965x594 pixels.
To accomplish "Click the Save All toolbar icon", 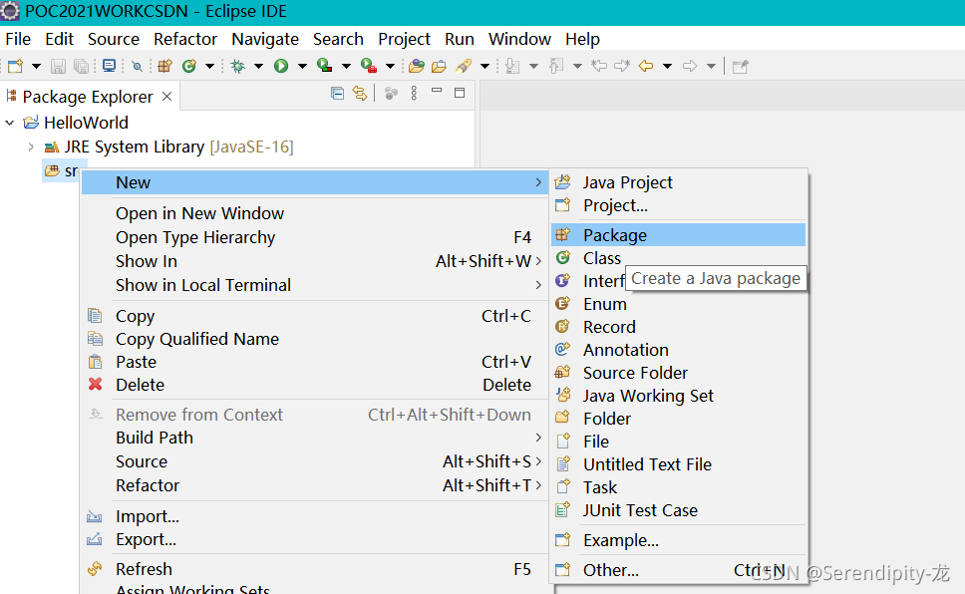I will [x=81, y=66].
